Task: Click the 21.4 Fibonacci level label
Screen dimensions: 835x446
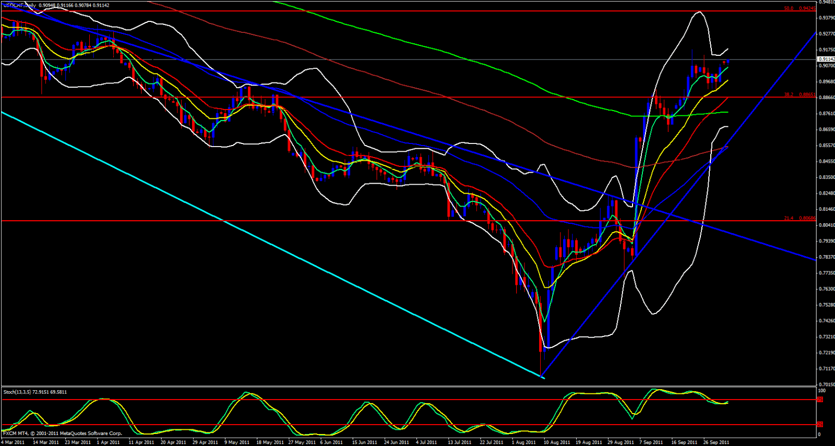Action: tap(800, 218)
